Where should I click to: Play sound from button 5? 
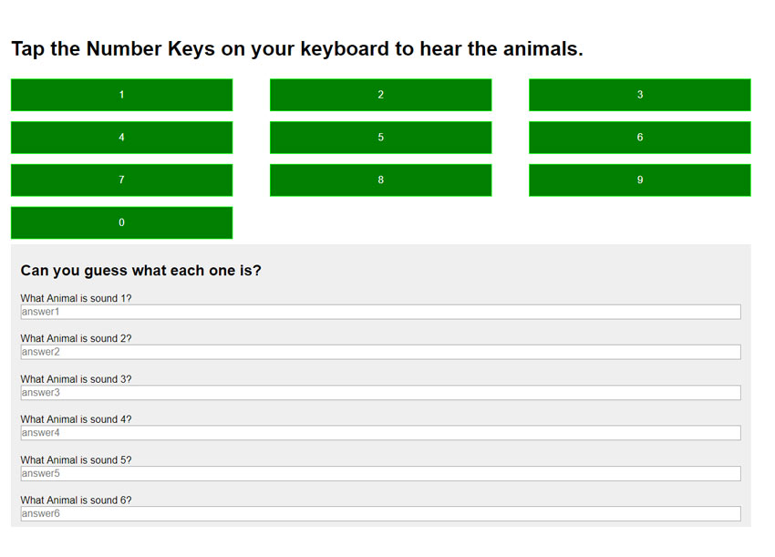pos(380,138)
